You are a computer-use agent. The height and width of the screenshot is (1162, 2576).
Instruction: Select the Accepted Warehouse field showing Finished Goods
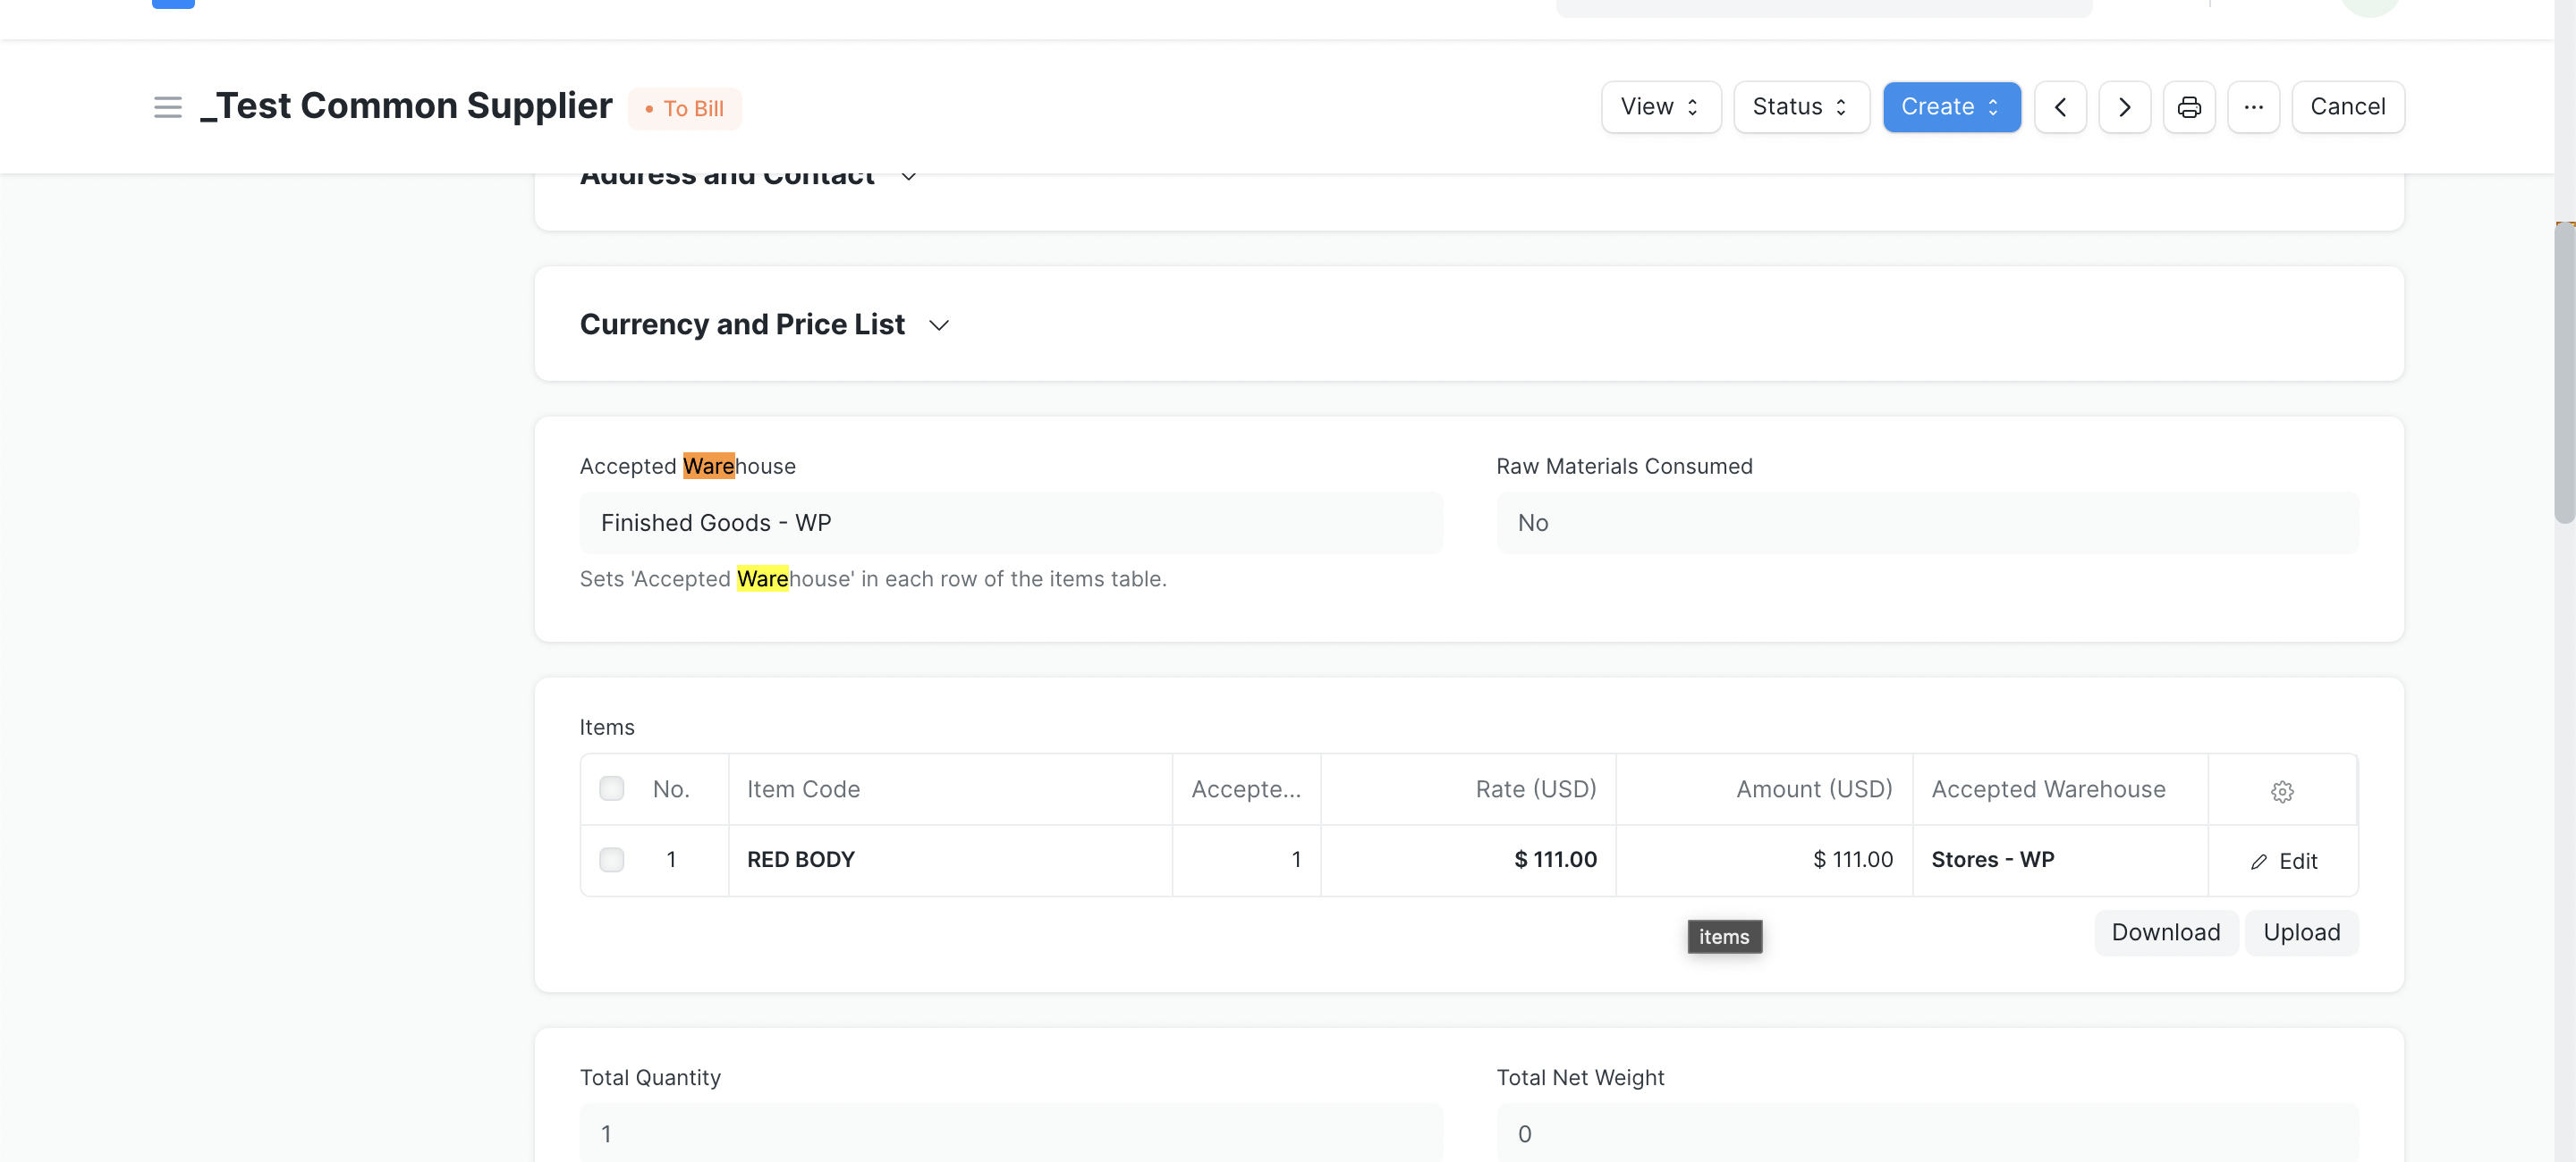pyautogui.click(x=1011, y=523)
